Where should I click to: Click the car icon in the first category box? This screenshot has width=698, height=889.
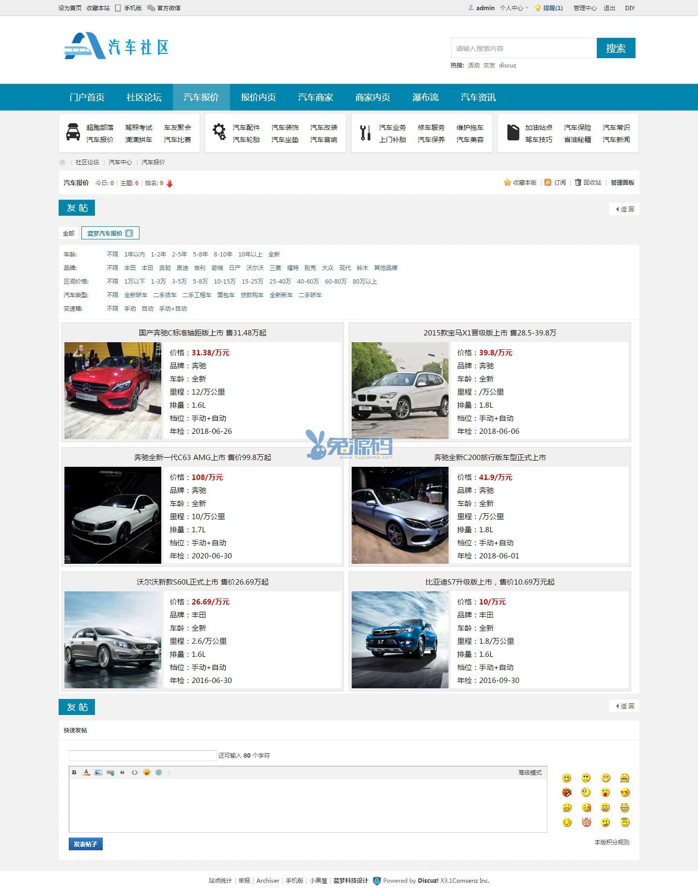pos(73,132)
